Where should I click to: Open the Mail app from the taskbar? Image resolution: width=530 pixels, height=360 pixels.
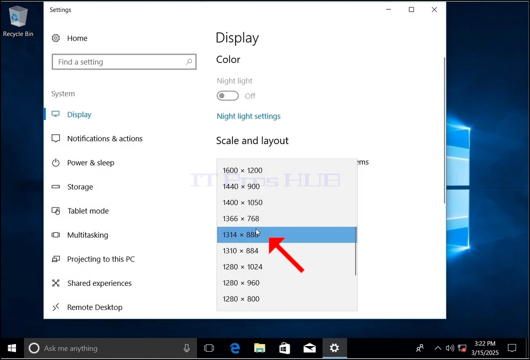click(310, 348)
